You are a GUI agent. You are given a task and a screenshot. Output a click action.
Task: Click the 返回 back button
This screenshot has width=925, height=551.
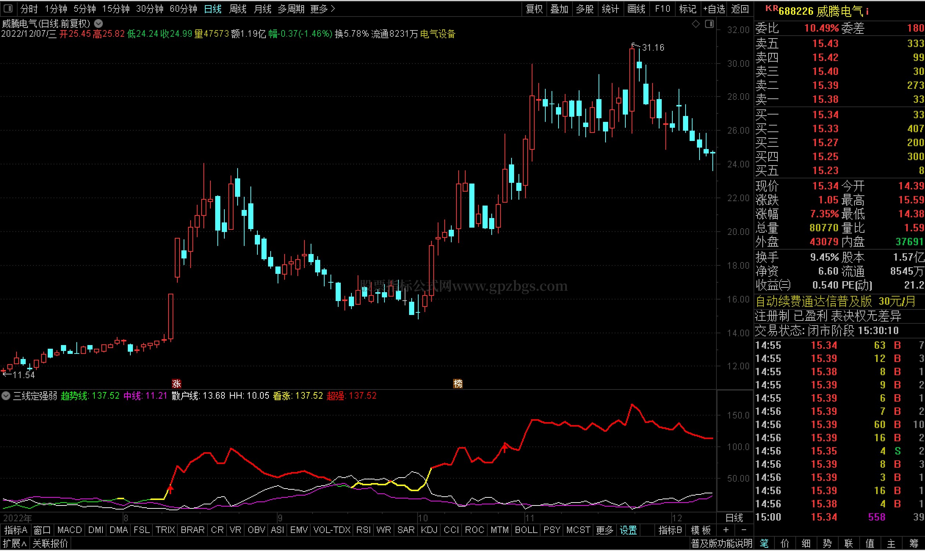point(740,9)
